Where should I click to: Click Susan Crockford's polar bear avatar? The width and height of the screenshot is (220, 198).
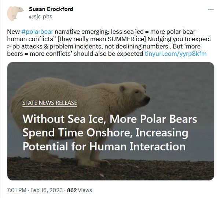(15, 14)
